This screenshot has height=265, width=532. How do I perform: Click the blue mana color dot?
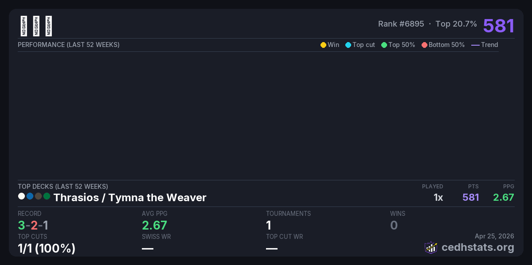pos(30,196)
